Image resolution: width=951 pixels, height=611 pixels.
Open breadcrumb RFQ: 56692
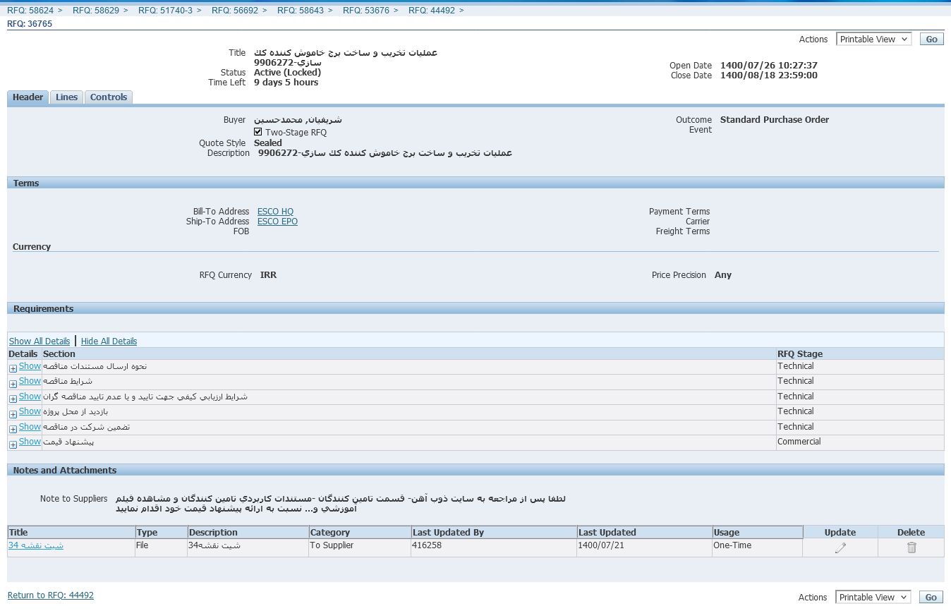(235, 11)
